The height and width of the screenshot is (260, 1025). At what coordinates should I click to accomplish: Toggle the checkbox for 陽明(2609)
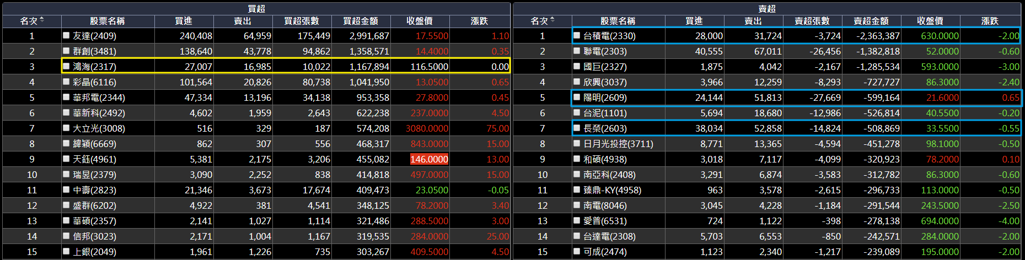click(577, 97)
